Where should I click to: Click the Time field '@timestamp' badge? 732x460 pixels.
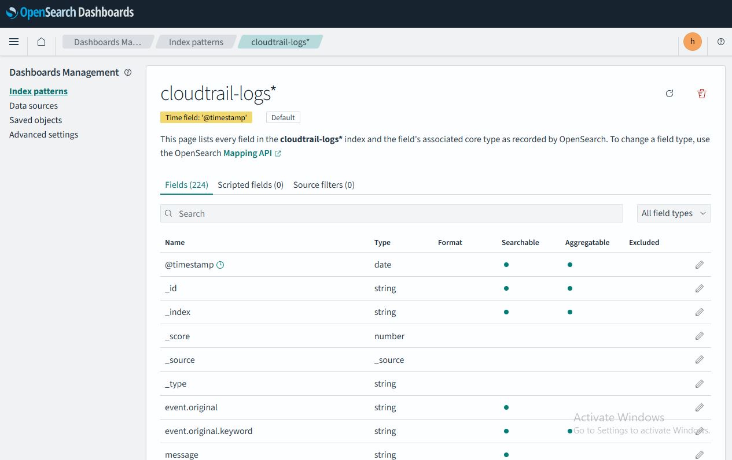[207, 117]
